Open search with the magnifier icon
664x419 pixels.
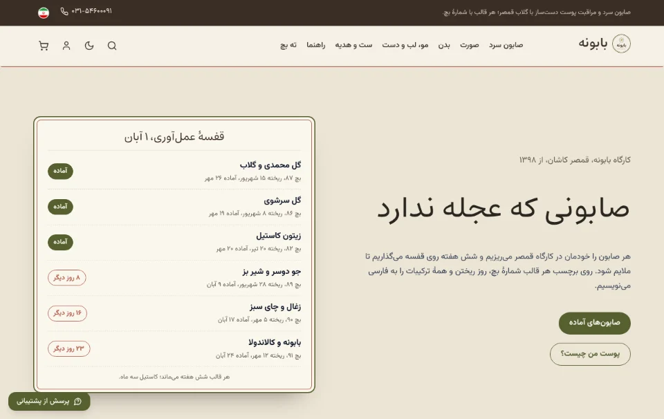(x=112, y=46)
